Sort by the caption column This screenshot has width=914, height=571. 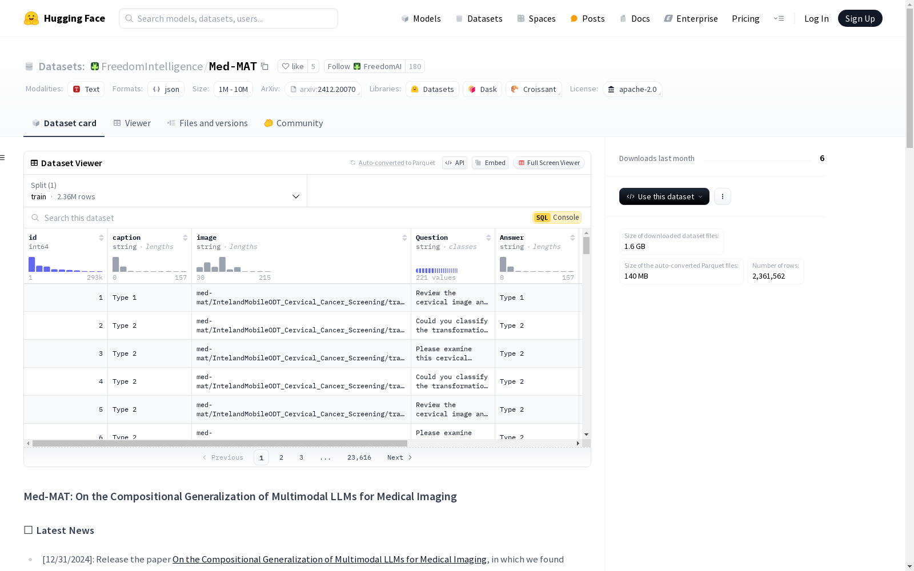click(x=185, y=238)
